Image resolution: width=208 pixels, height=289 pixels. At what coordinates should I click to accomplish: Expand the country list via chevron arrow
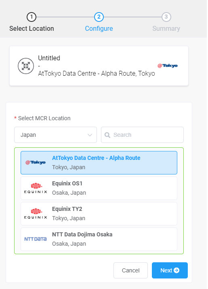pos(90,135)
